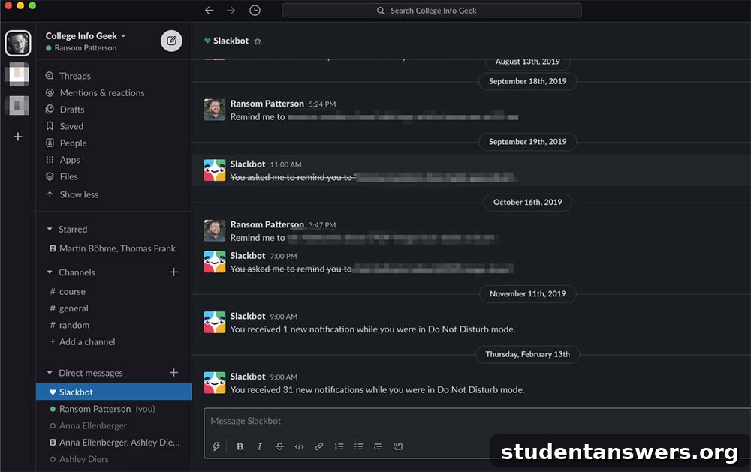This screenshot has width=751, height=472.
Task: Click the September 19th, 2019 date divider
Action: coord(527,142)
